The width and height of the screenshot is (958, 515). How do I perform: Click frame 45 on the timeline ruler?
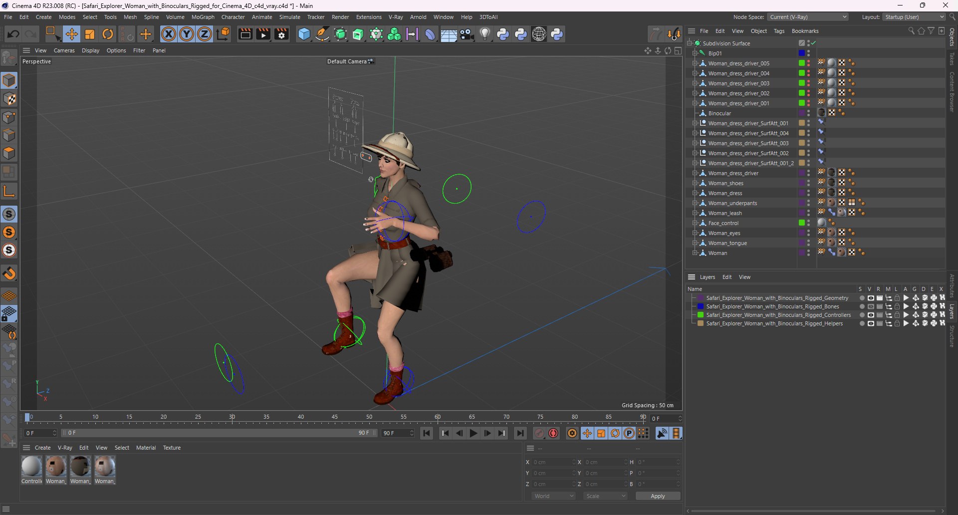(x=335, y=417)
